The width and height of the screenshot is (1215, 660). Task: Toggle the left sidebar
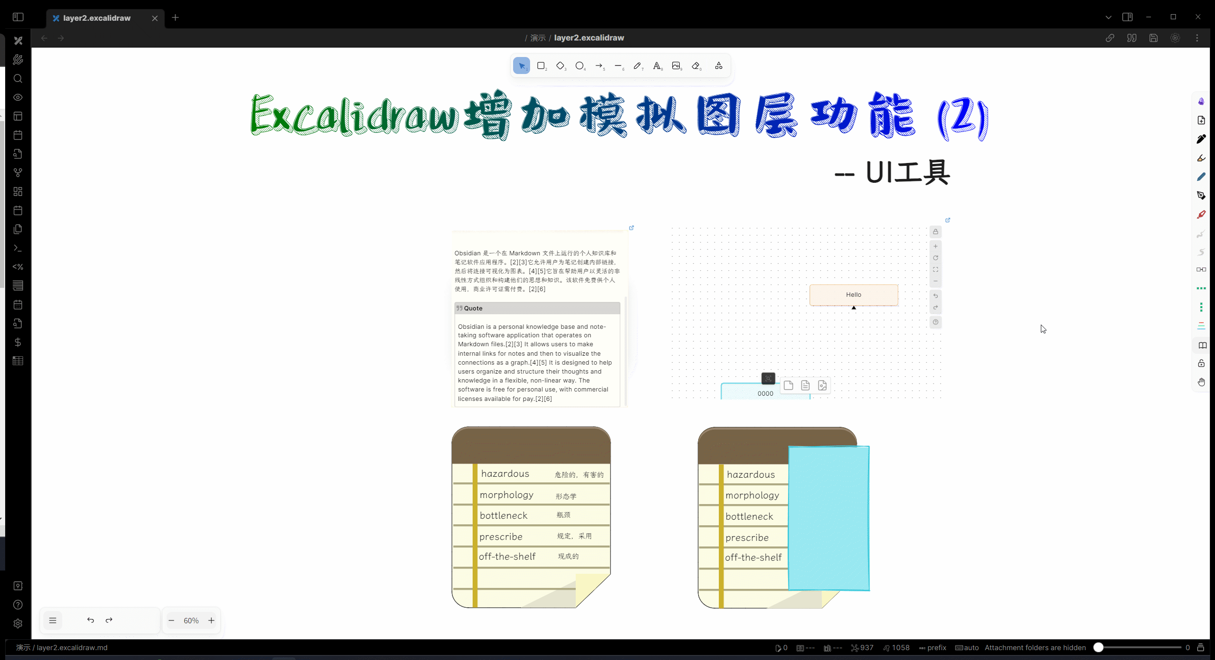[x=18, y=17]
